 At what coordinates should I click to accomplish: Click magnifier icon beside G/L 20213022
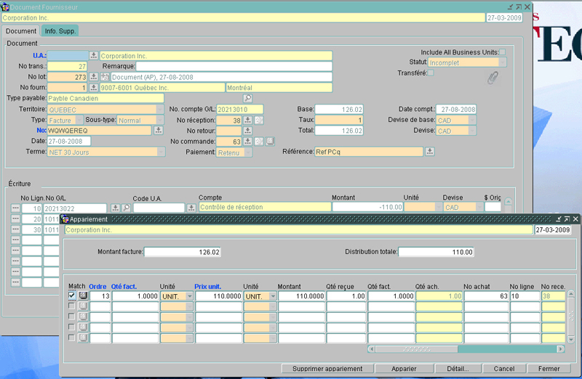click(125, 208)
